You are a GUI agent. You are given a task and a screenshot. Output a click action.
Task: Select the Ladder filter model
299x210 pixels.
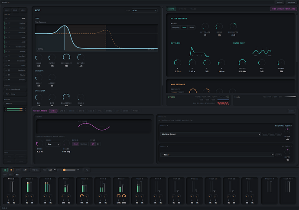tap(191, 27)
